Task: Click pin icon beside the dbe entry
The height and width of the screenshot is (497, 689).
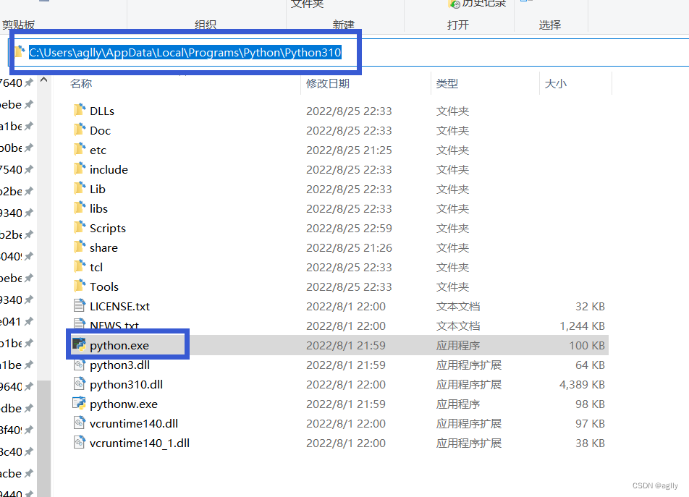Action: pos(29,408)
